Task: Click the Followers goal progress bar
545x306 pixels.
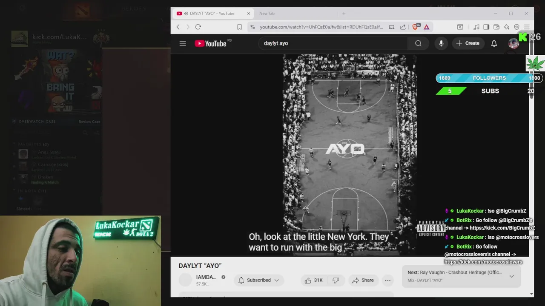Action: 489,78
